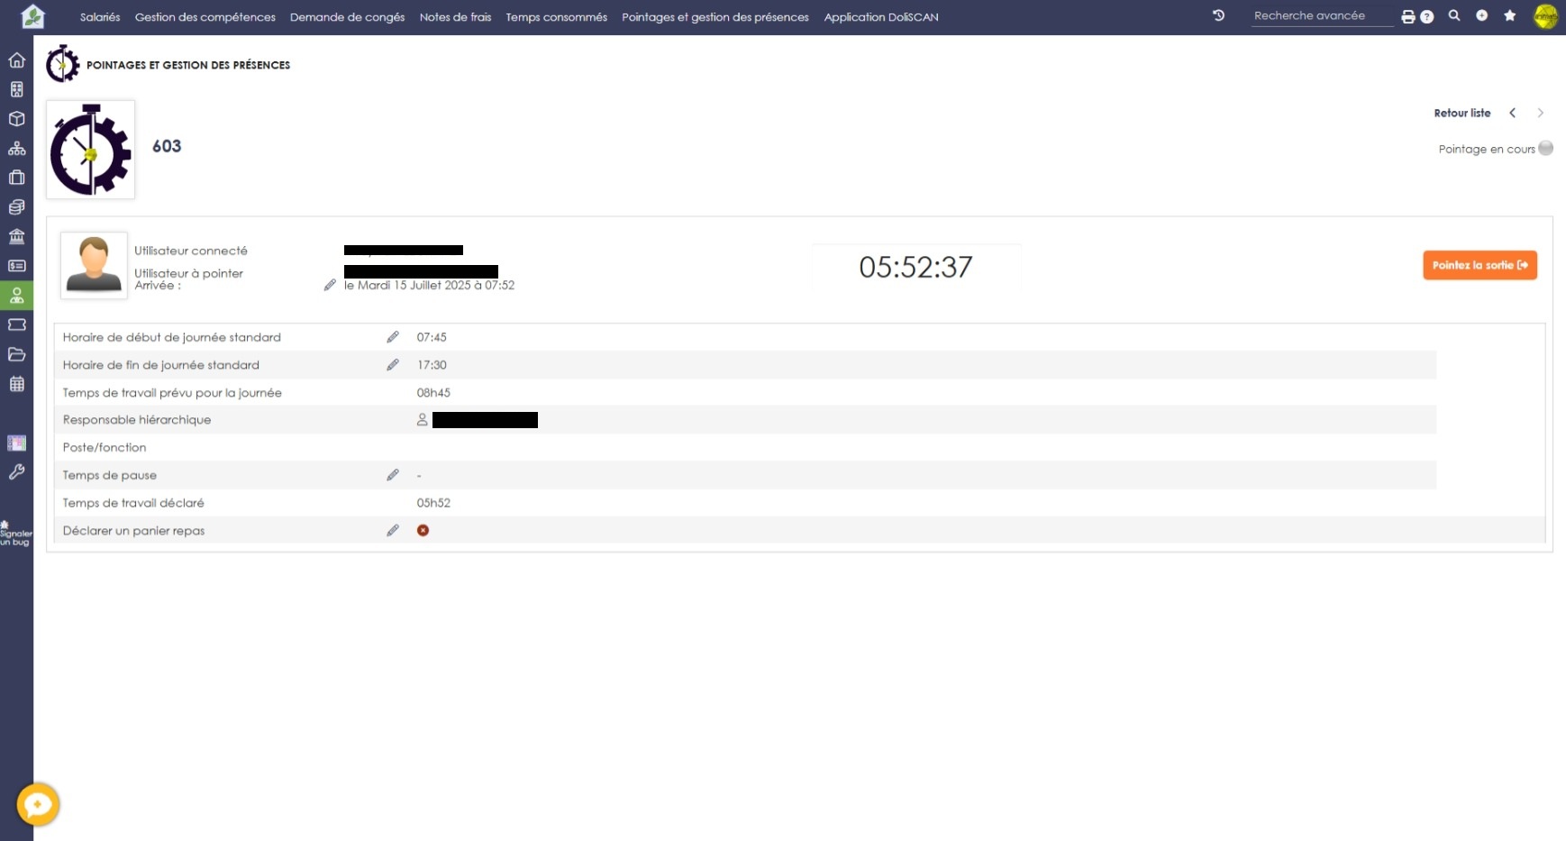Click the red panier repas status icon
The height and width of the screenshot is (841, 1566).
[x=423, y=531]
